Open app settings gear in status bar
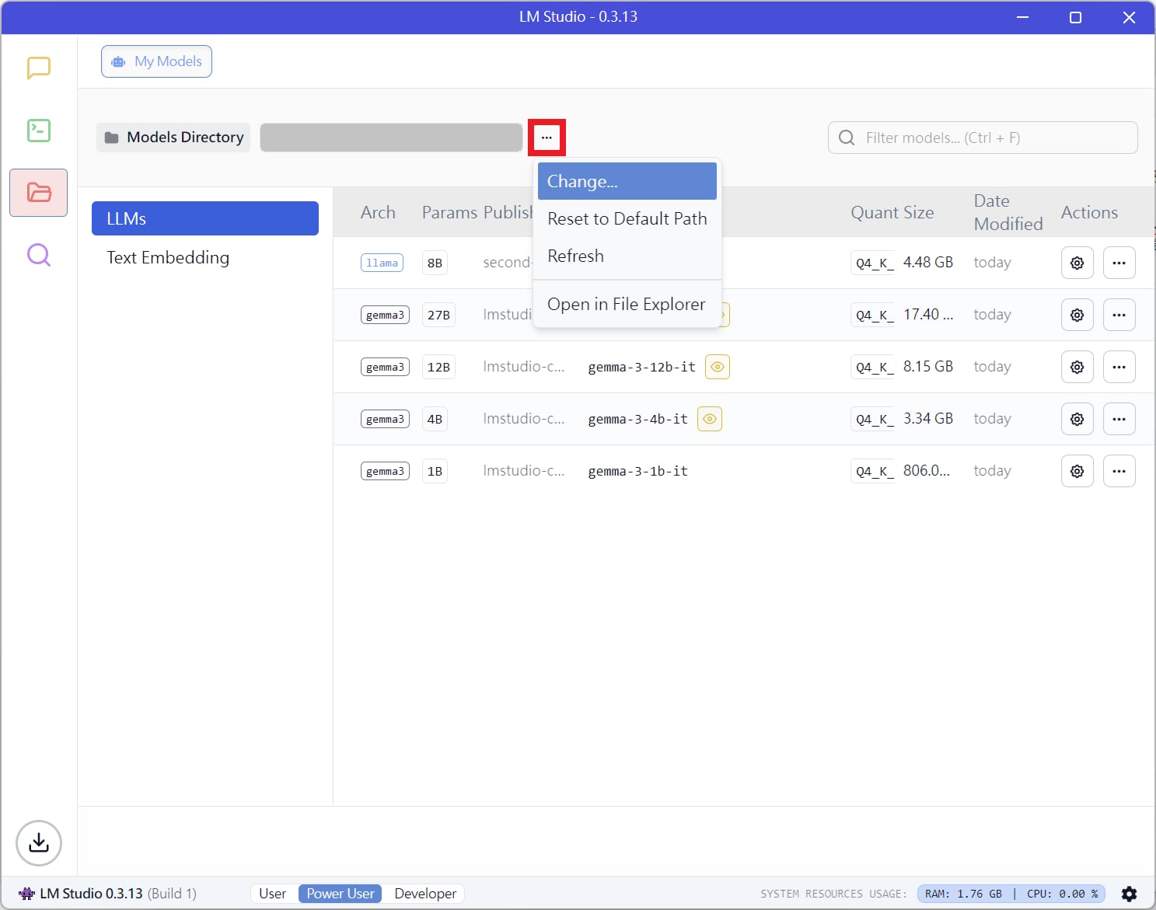The width and height of the screenshot is (1156, 910). (1130, 894)
